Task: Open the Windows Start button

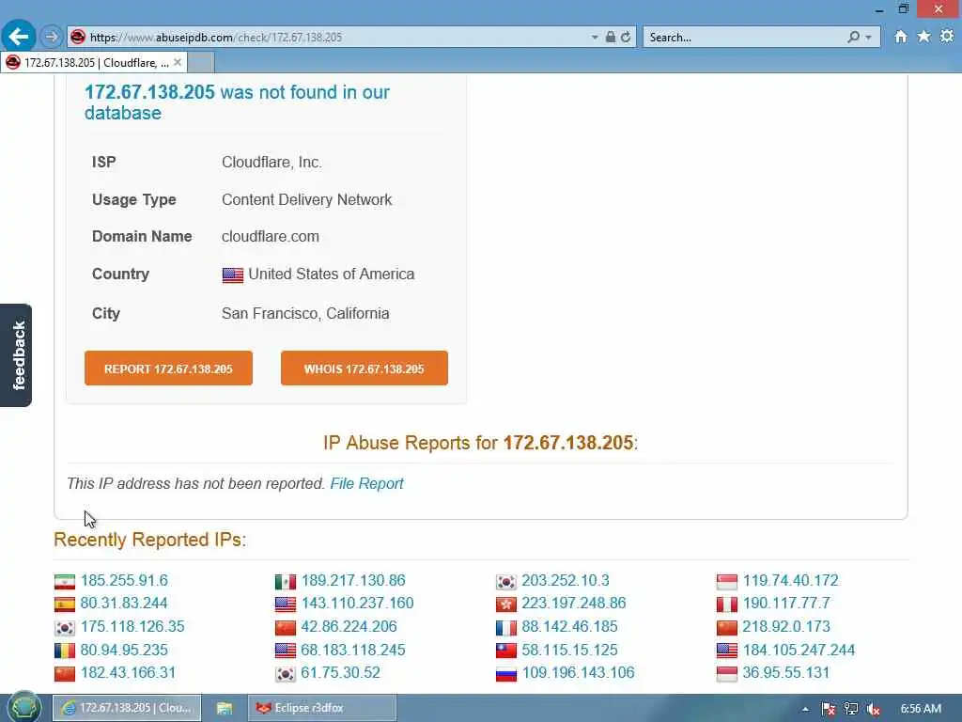Action: tap(24, 708)
